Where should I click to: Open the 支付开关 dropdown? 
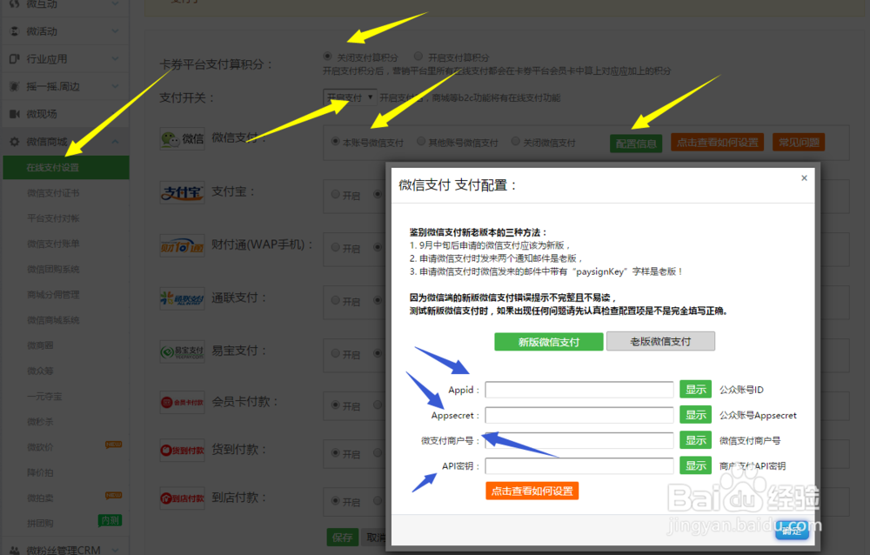click(350, 97)
